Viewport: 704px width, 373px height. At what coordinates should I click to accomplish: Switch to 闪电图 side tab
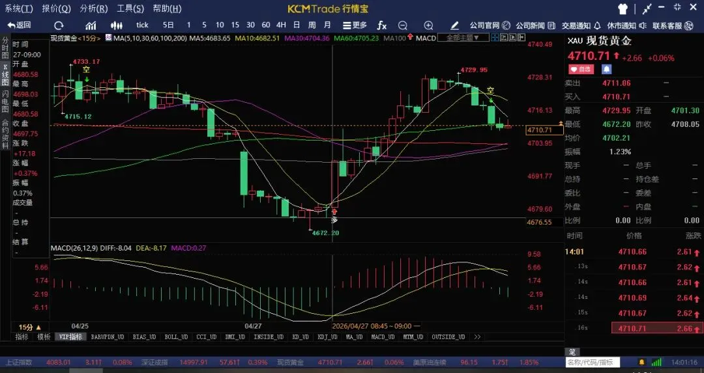coord(5,102)
